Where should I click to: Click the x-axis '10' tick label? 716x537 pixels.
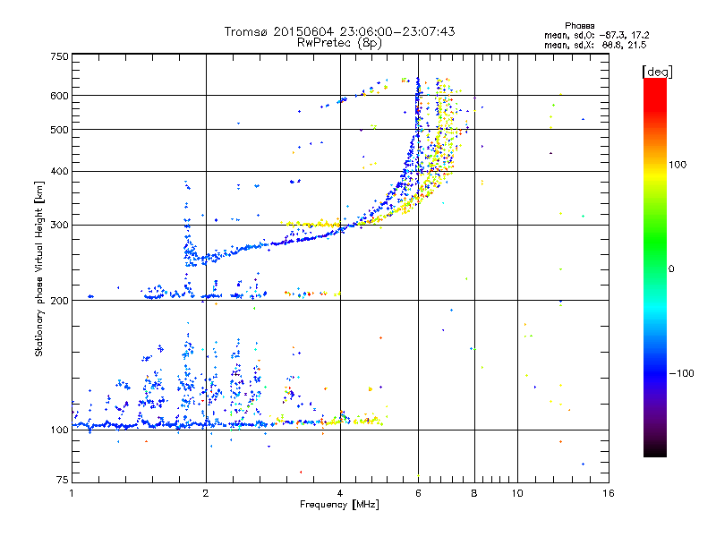[x=517, y=493]
